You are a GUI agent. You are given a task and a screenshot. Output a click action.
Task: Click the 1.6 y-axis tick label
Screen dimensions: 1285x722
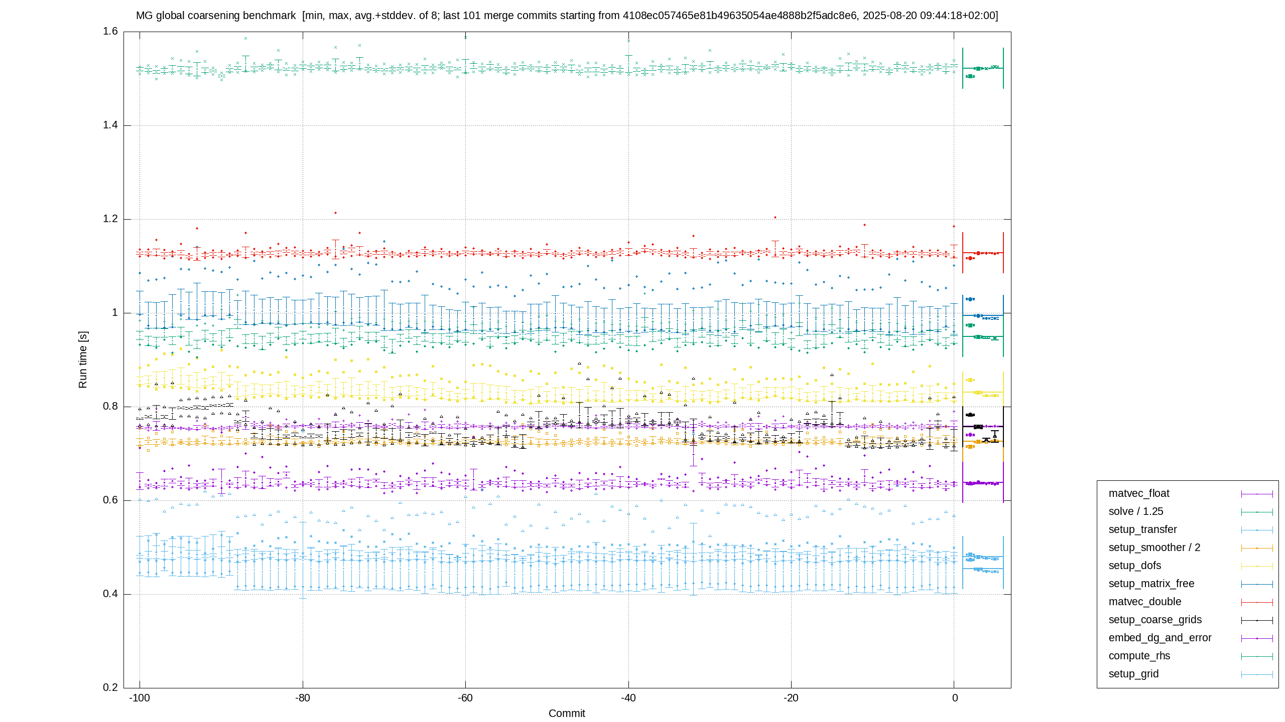[110, 32]
